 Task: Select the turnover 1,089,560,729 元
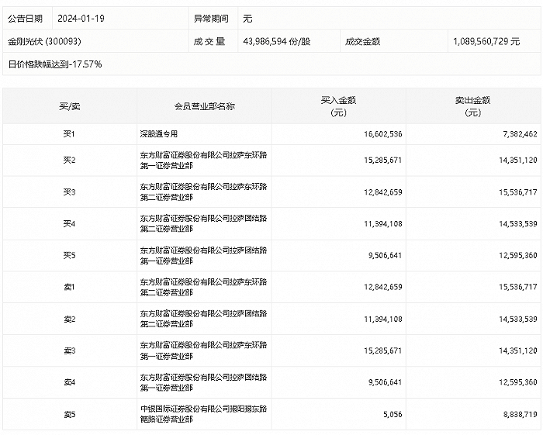click(486, 42)
